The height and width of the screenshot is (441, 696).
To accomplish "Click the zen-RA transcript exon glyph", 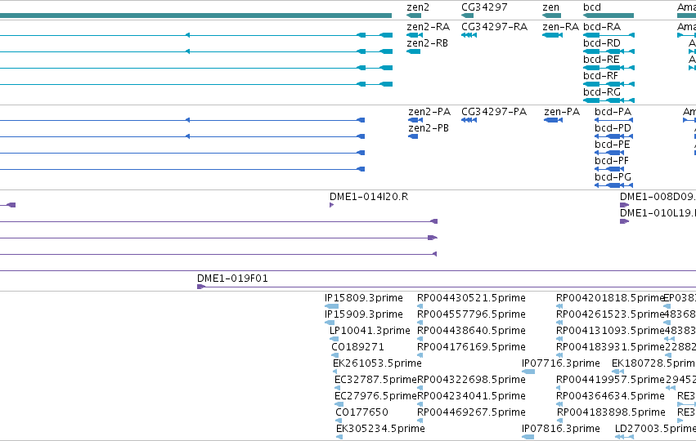I will point(552,35).
